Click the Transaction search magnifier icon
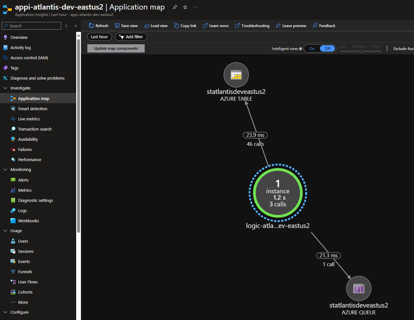 click(x=13, y=129)
